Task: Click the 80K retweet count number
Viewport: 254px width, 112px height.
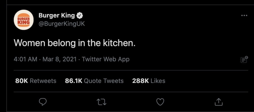Action: (22, 81)
